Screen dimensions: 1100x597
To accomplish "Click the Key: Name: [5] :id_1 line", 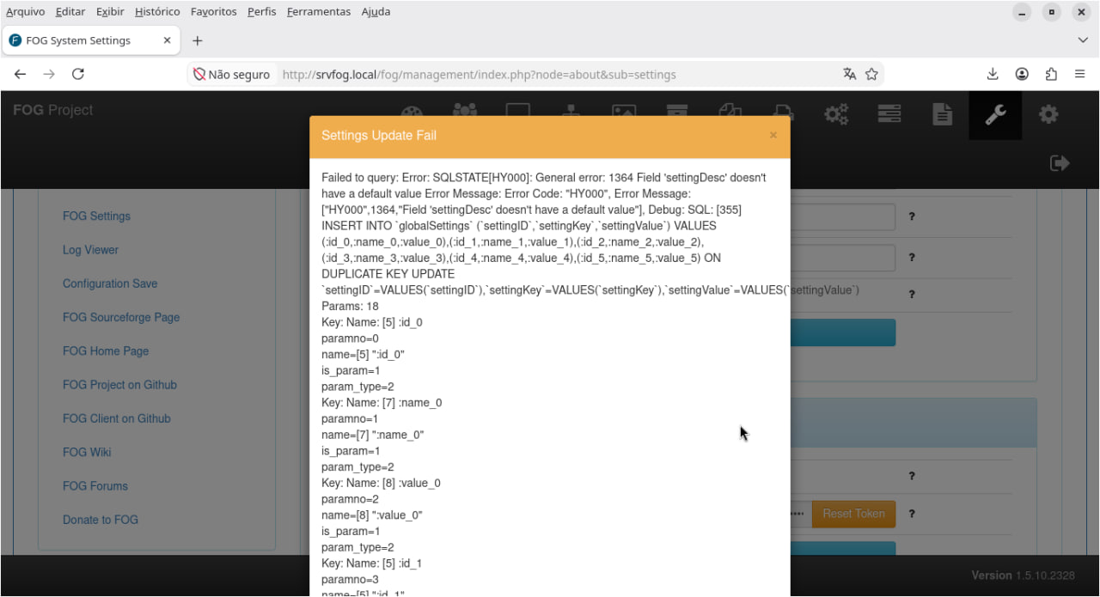I will (372, 563).
